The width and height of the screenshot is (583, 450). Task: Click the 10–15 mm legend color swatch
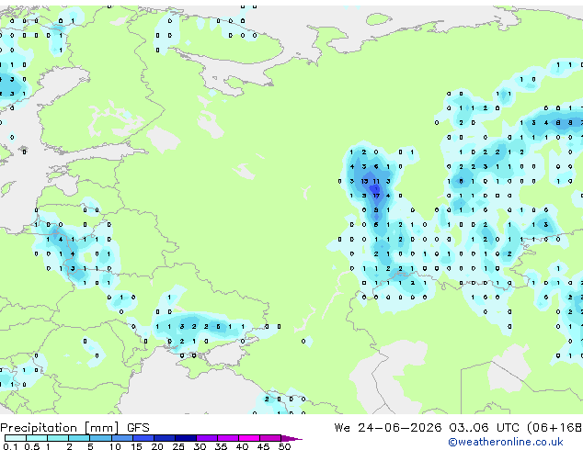point(121,438)
